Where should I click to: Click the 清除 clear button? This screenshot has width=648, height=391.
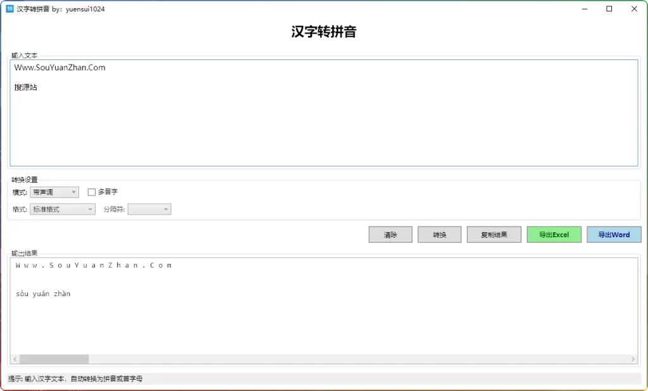390,234
